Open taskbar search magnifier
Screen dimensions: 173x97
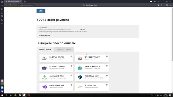6,95
